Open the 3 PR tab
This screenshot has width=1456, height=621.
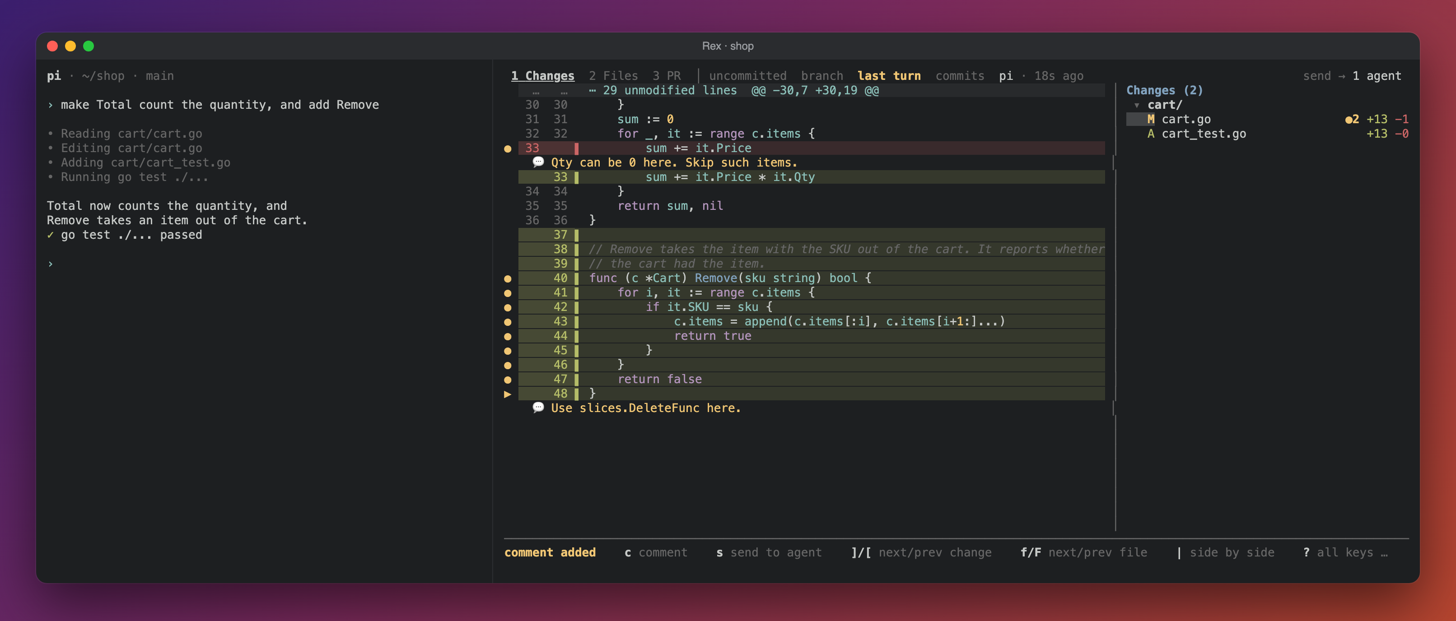pyautogui.click(x=667, y=76)
